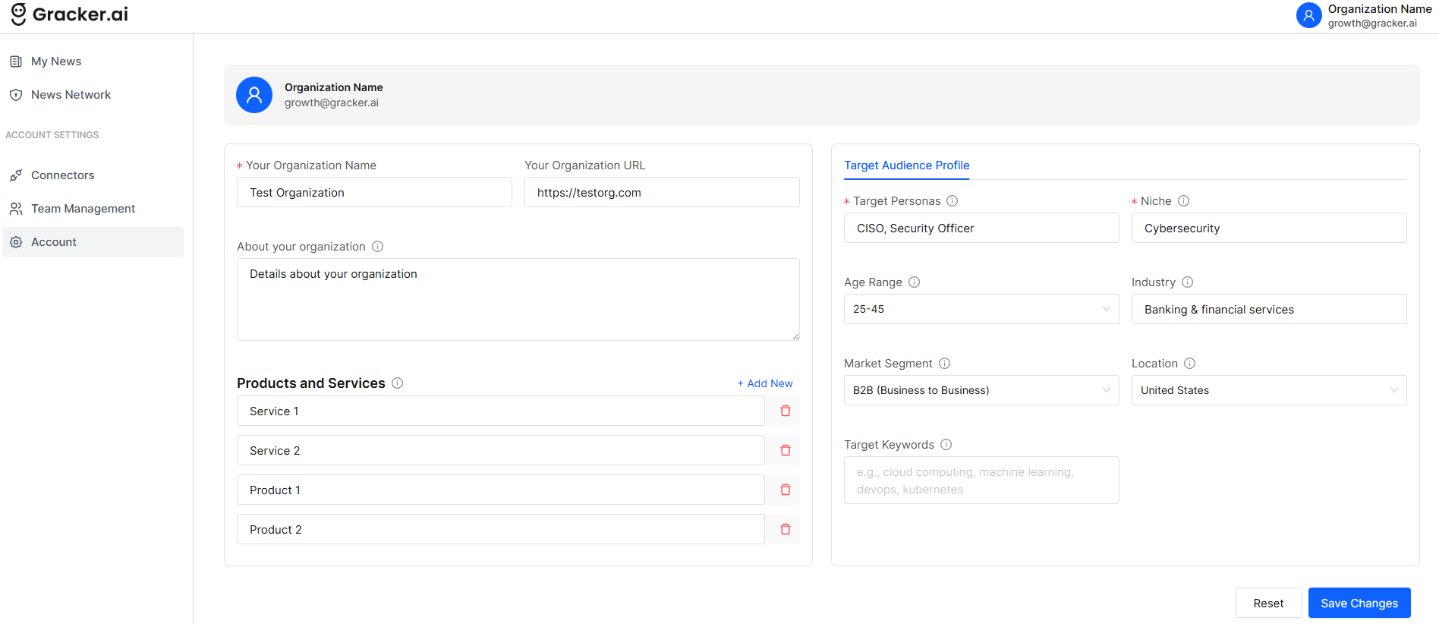
Task: Delete the Service 2 entry
Action: (786, 450)
